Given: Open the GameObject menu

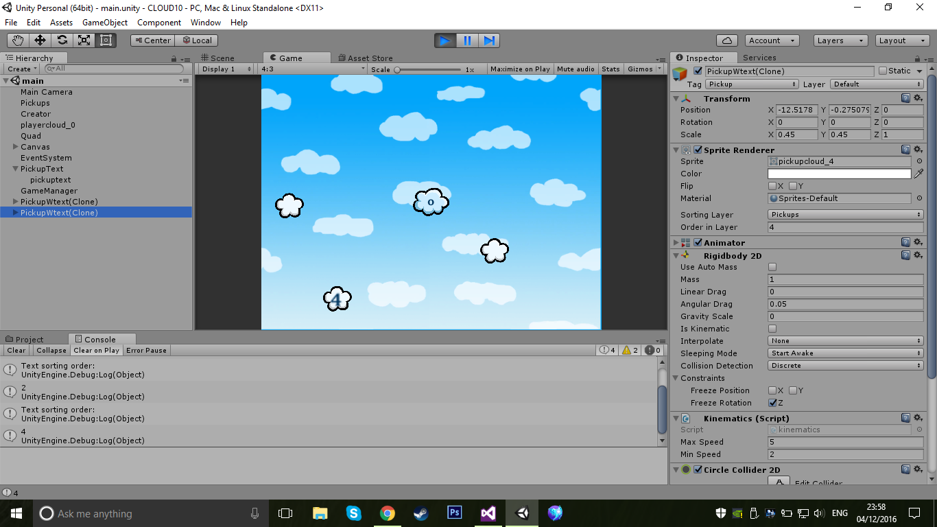Looking at the screenshot, I should click(x=105, y=23).
